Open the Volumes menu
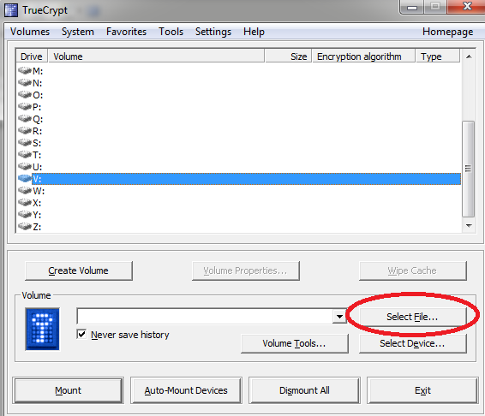485x416 pixels. tap(30, 32)
